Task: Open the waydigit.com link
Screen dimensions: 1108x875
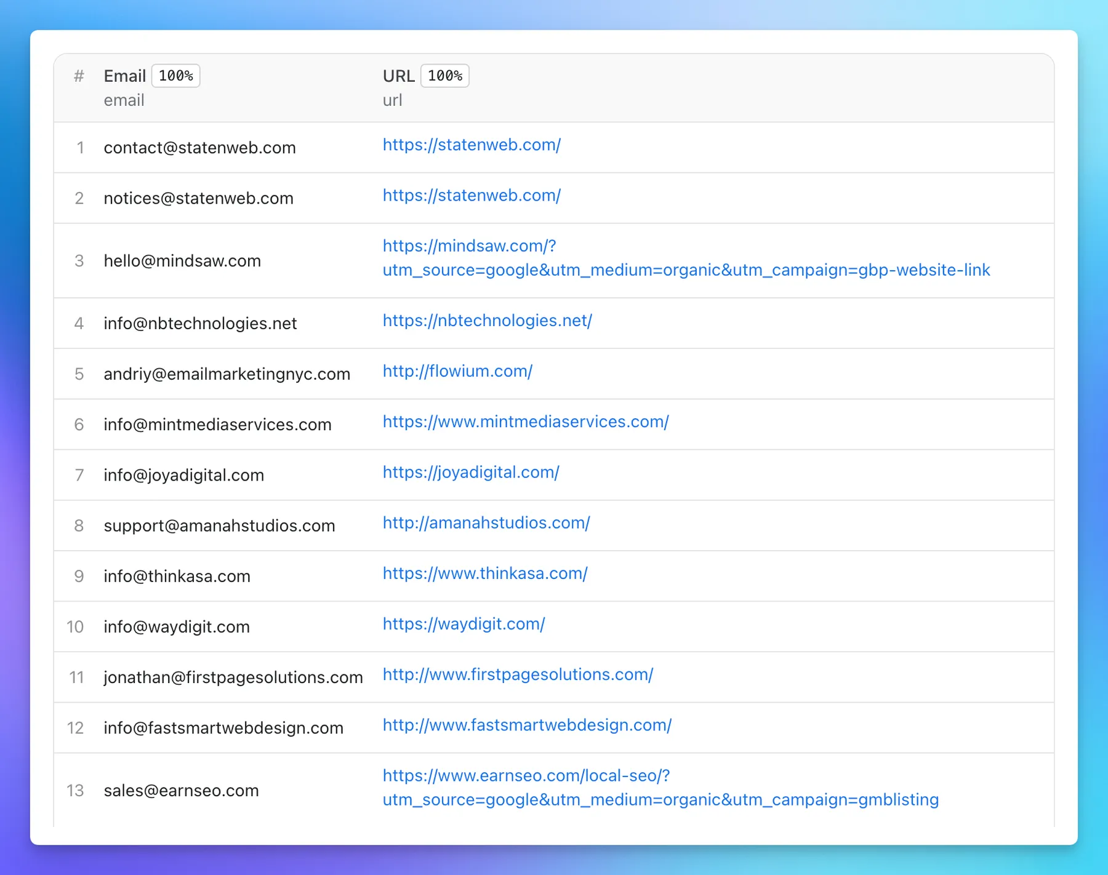Action: pyautogui.click(x=463, y=624)
